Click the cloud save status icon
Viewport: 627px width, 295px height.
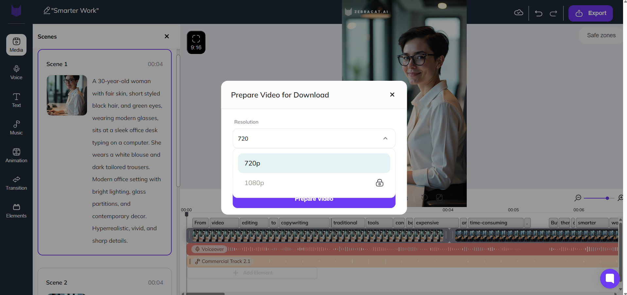[x=519, y=13]
